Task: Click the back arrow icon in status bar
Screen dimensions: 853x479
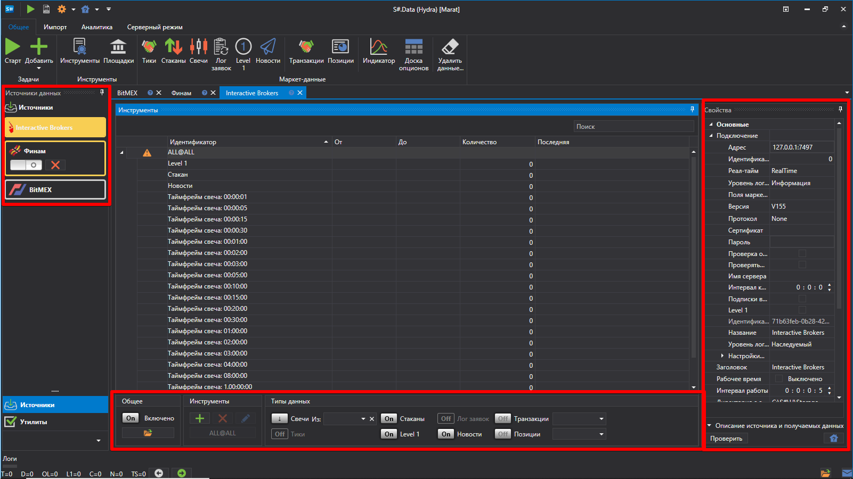Action: 159,473
